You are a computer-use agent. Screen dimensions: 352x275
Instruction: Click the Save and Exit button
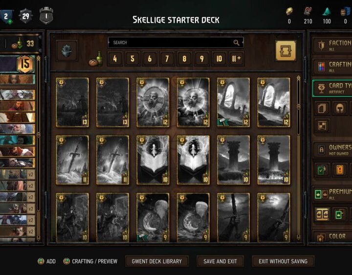tap(220, 261)
